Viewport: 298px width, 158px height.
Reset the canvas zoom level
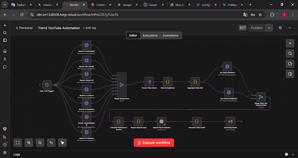click(x=51, y=143)
